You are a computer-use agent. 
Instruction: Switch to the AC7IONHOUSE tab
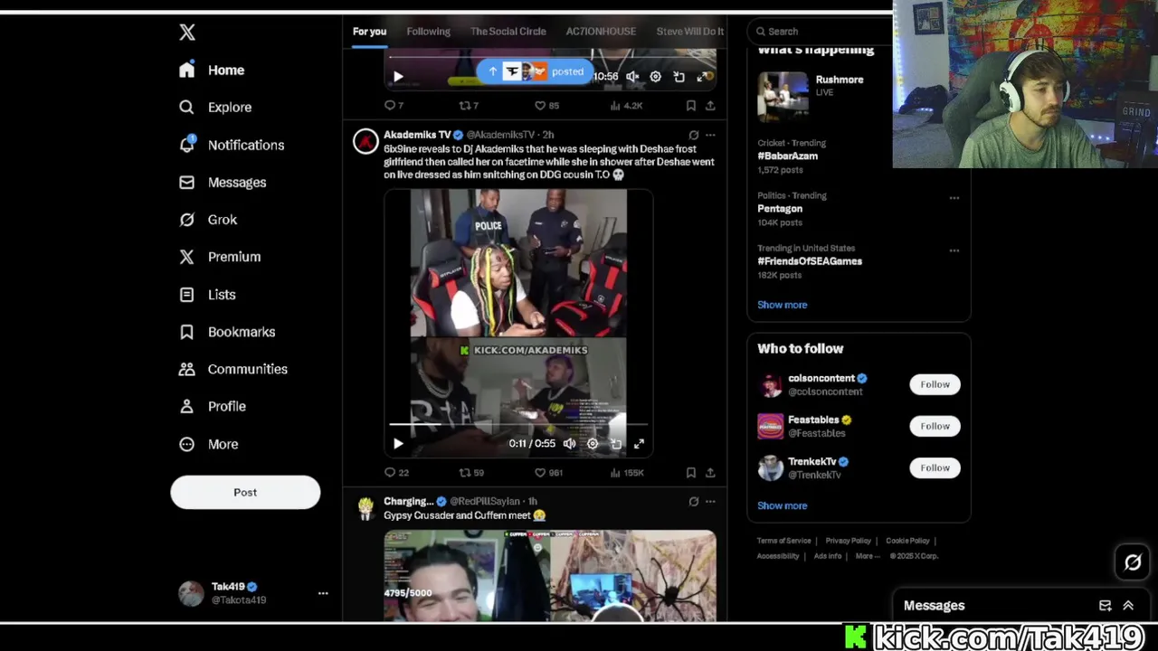pos(601,32)
